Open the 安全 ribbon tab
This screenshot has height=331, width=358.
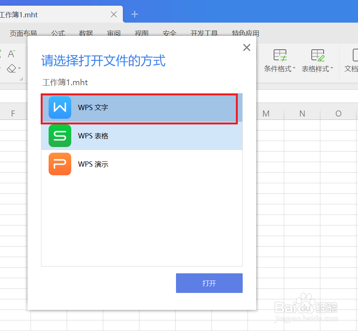coord(170,33)
